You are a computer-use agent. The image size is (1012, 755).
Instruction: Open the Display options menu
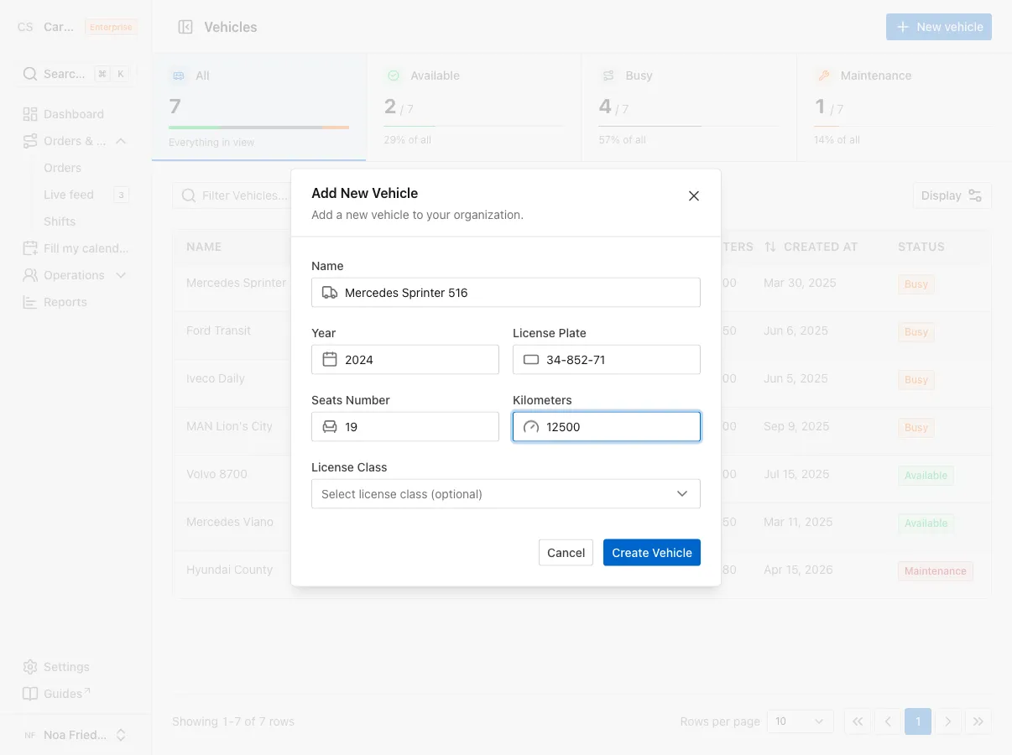(x=952, y=195)
